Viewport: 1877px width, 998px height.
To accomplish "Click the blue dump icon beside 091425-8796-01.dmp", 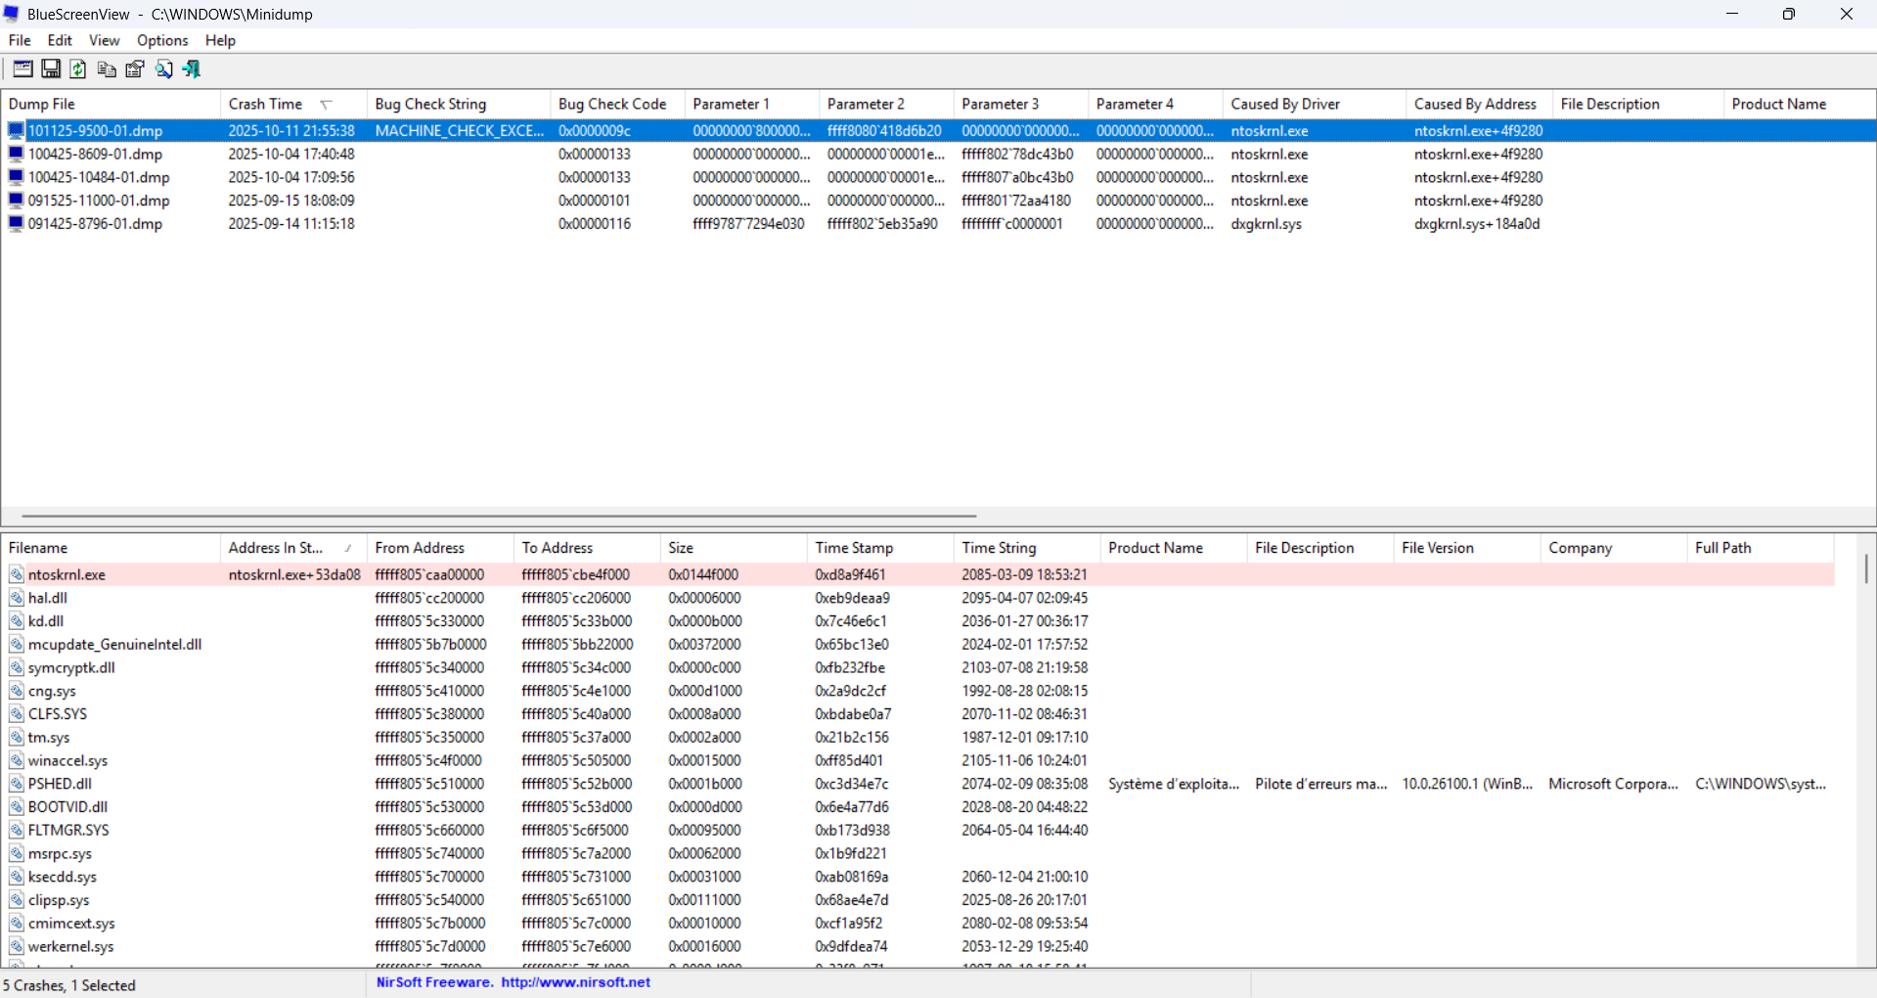I will 15,223.
